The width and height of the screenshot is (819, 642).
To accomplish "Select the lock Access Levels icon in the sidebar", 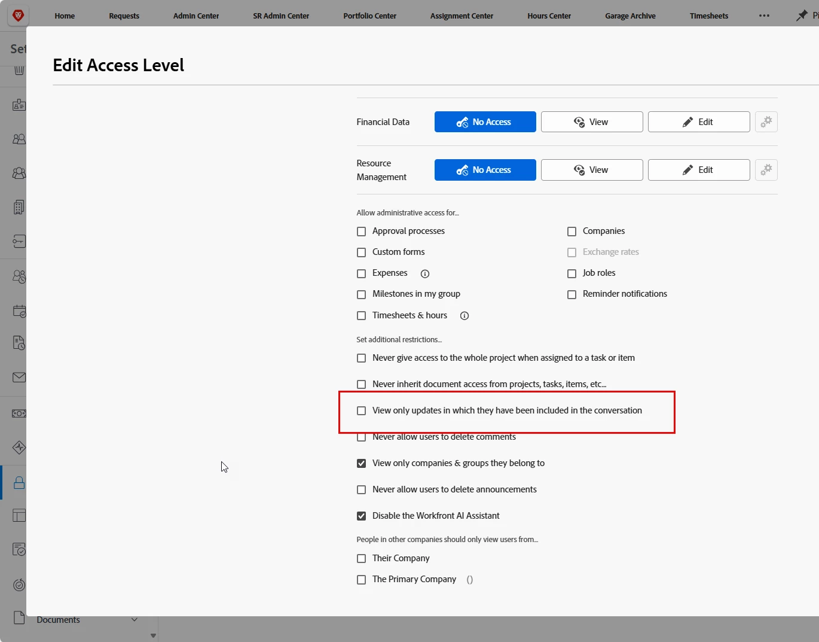I will pyautogui.click(x=19, y=483).
